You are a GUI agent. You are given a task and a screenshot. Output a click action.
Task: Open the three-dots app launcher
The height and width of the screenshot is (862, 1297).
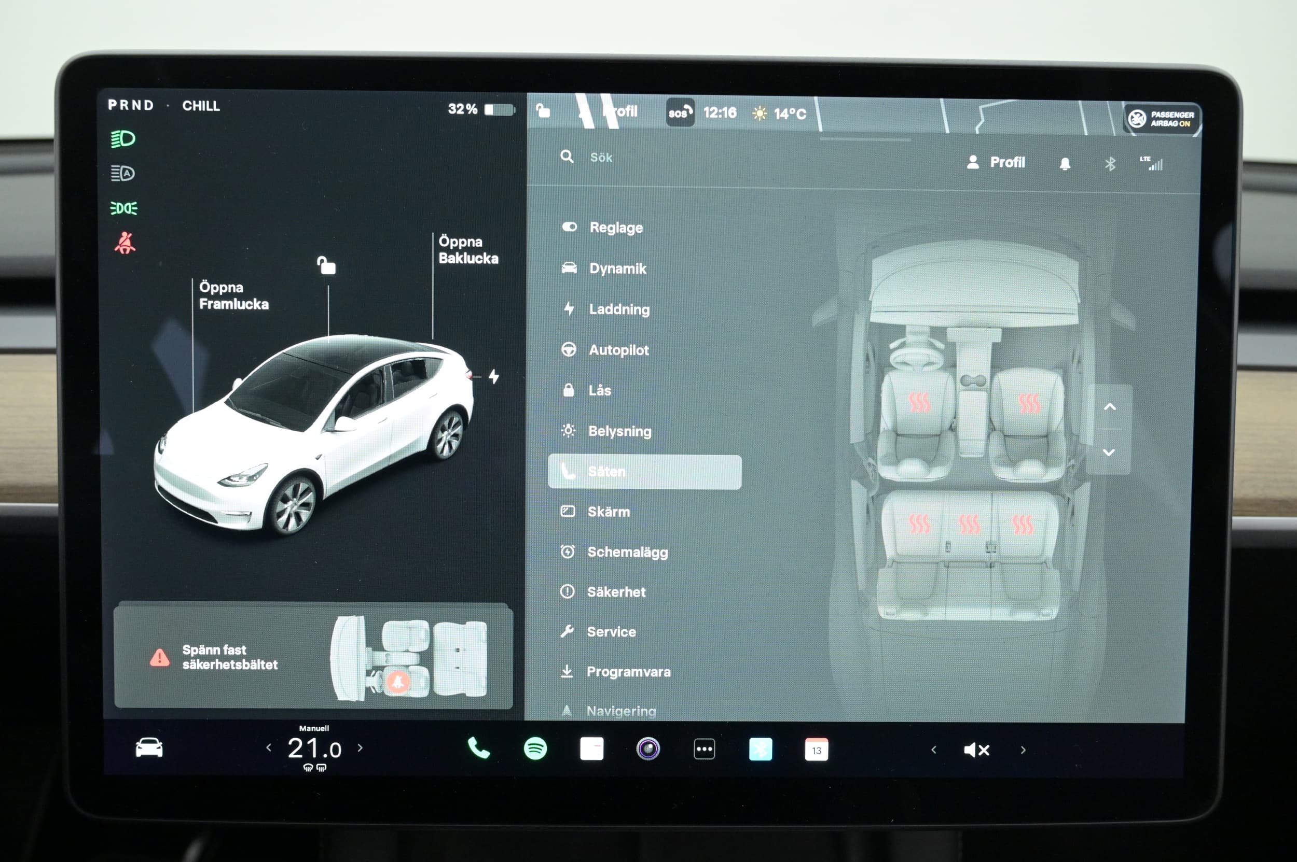click(x=704, y=749)
